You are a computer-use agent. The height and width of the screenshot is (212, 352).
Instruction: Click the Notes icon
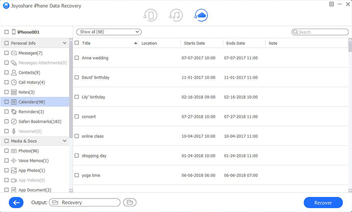(14, 92)
